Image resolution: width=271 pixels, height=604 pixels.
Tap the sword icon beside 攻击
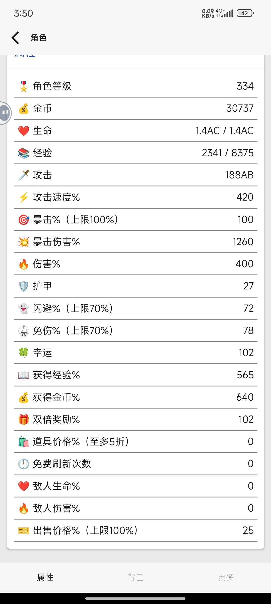click(24, 175)
